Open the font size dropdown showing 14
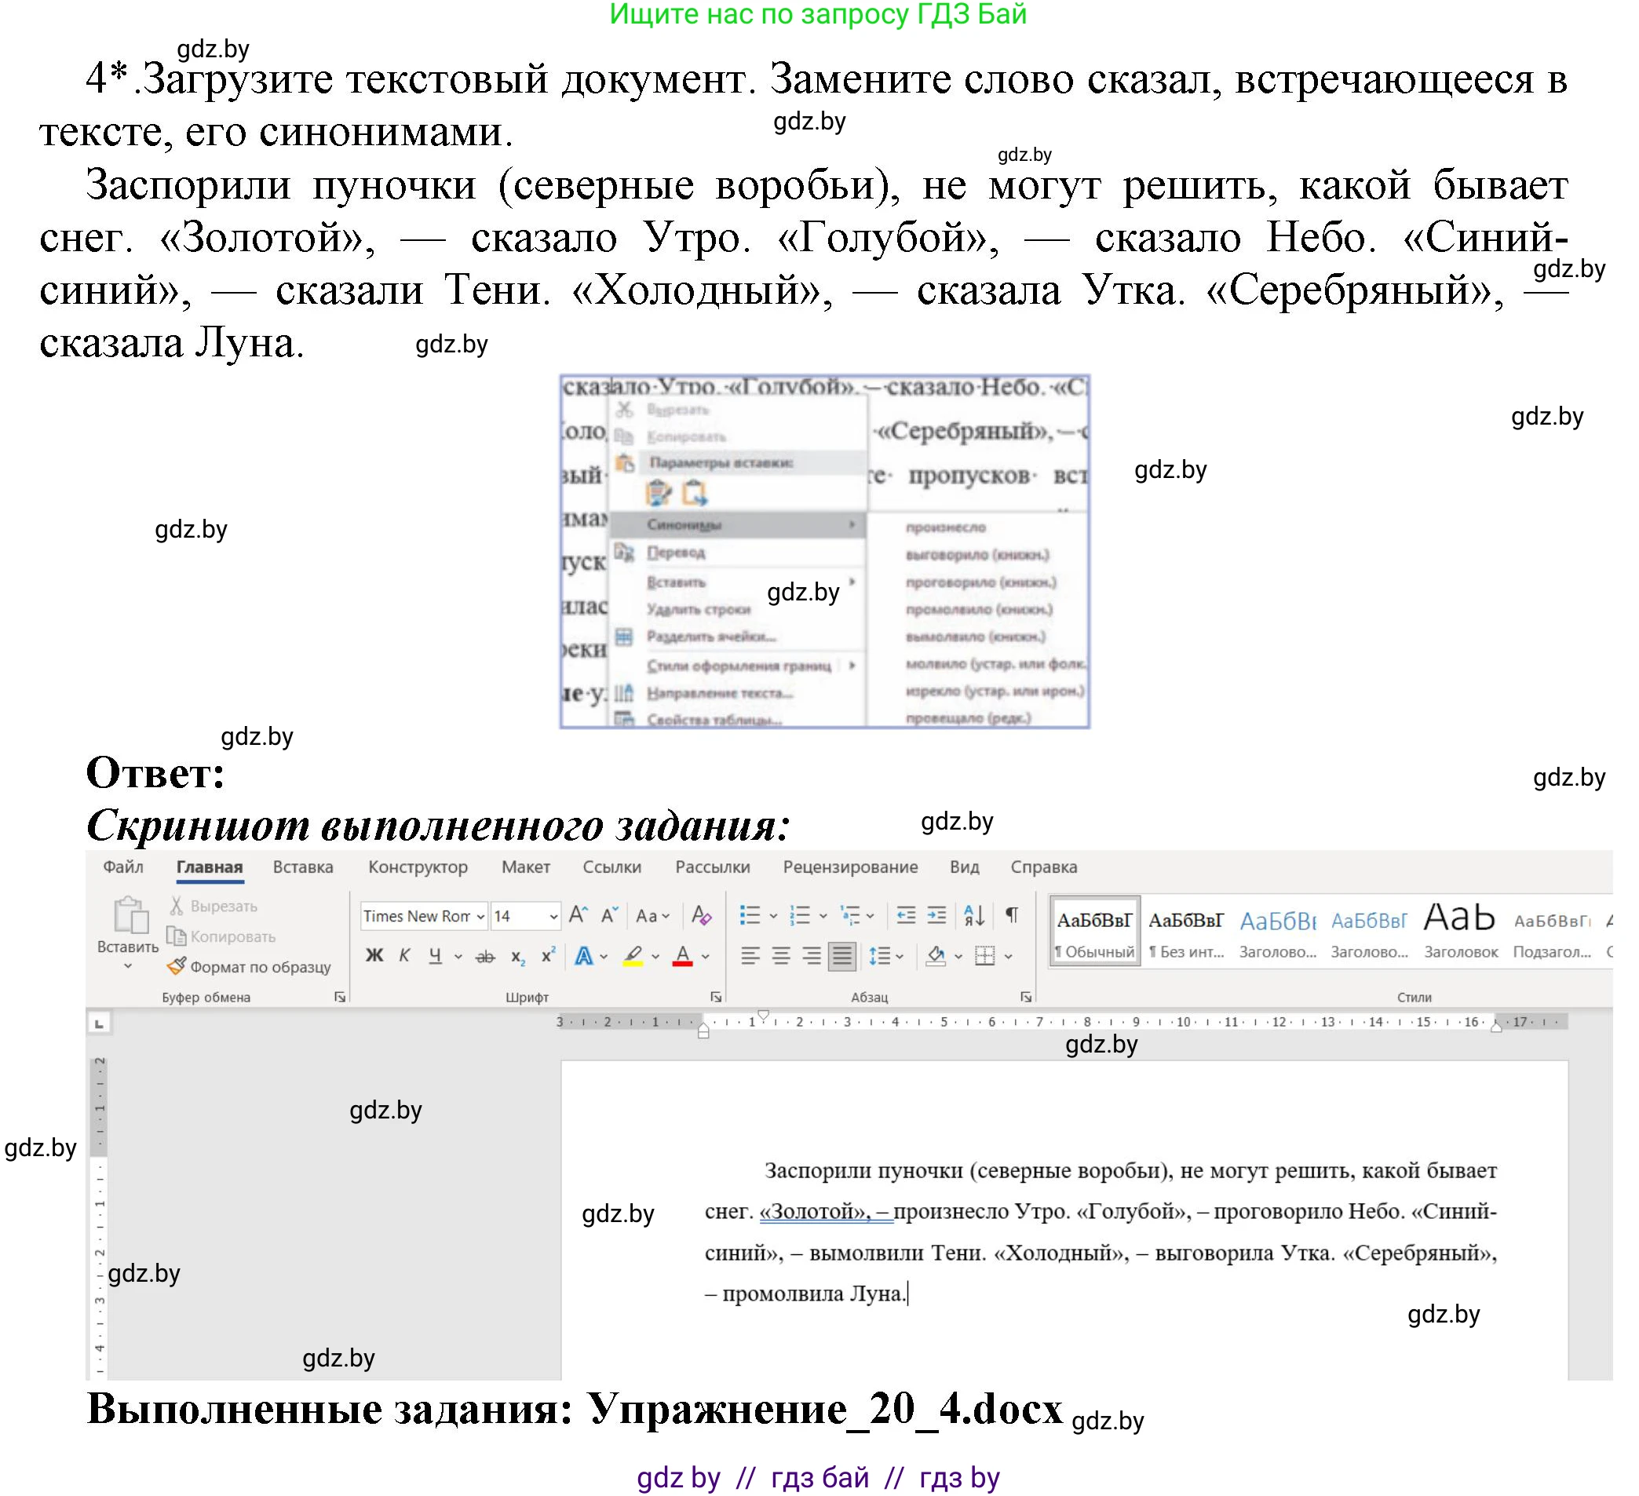The width and height of the screenshot is (1639, 1496). click(524, 917)
